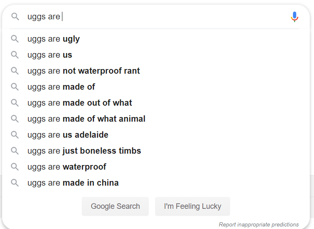Select 'uggs are made out of what'
314x229 pixels.
[80, 103]
